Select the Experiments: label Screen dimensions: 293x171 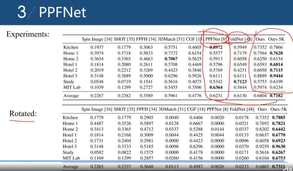click(28, 34)
